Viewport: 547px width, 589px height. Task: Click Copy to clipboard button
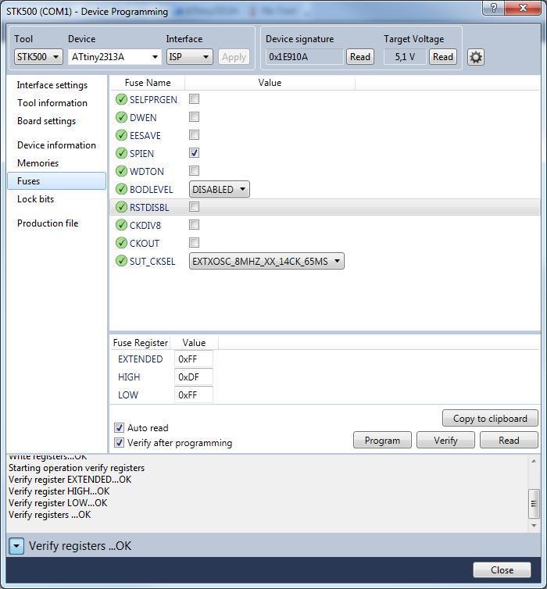coord(490,419)
